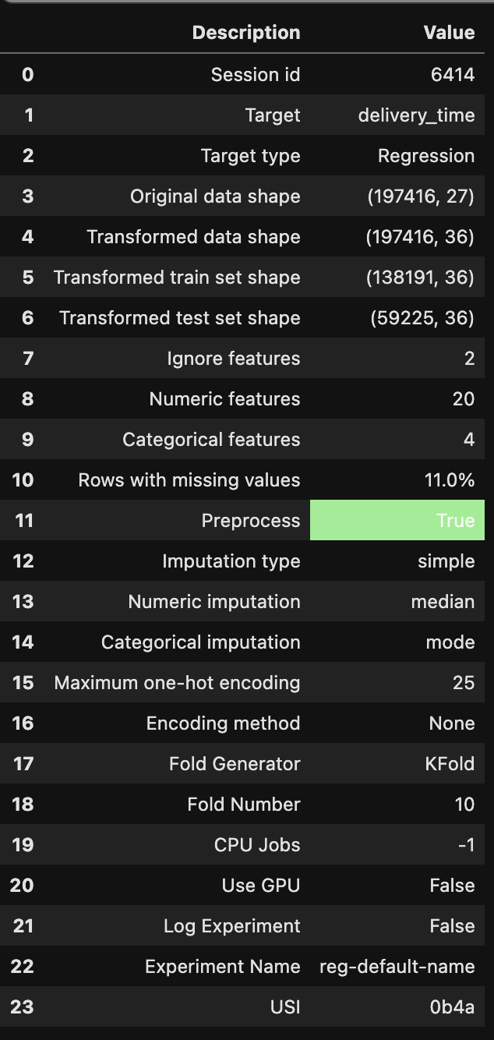Click the Value column header
Screen dimensions: 494x1040
point(449,33)
